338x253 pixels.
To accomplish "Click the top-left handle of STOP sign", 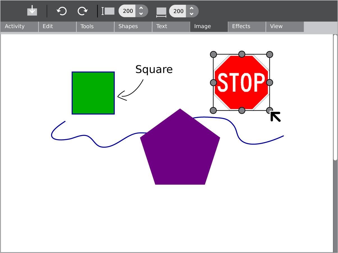I will [x=213, y=54].
